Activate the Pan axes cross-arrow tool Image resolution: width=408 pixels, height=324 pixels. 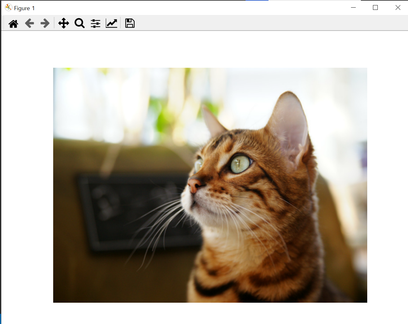(64, 23)
